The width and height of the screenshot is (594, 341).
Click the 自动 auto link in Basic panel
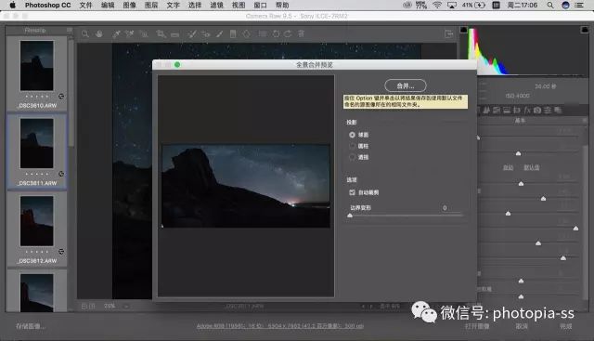point(508,167)
